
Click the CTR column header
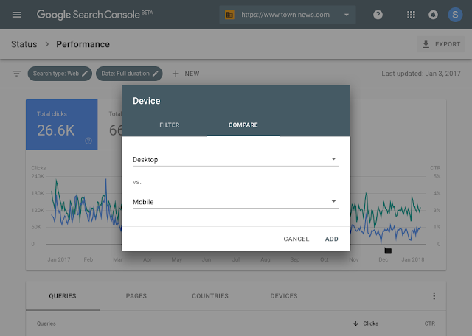point(429,323)
